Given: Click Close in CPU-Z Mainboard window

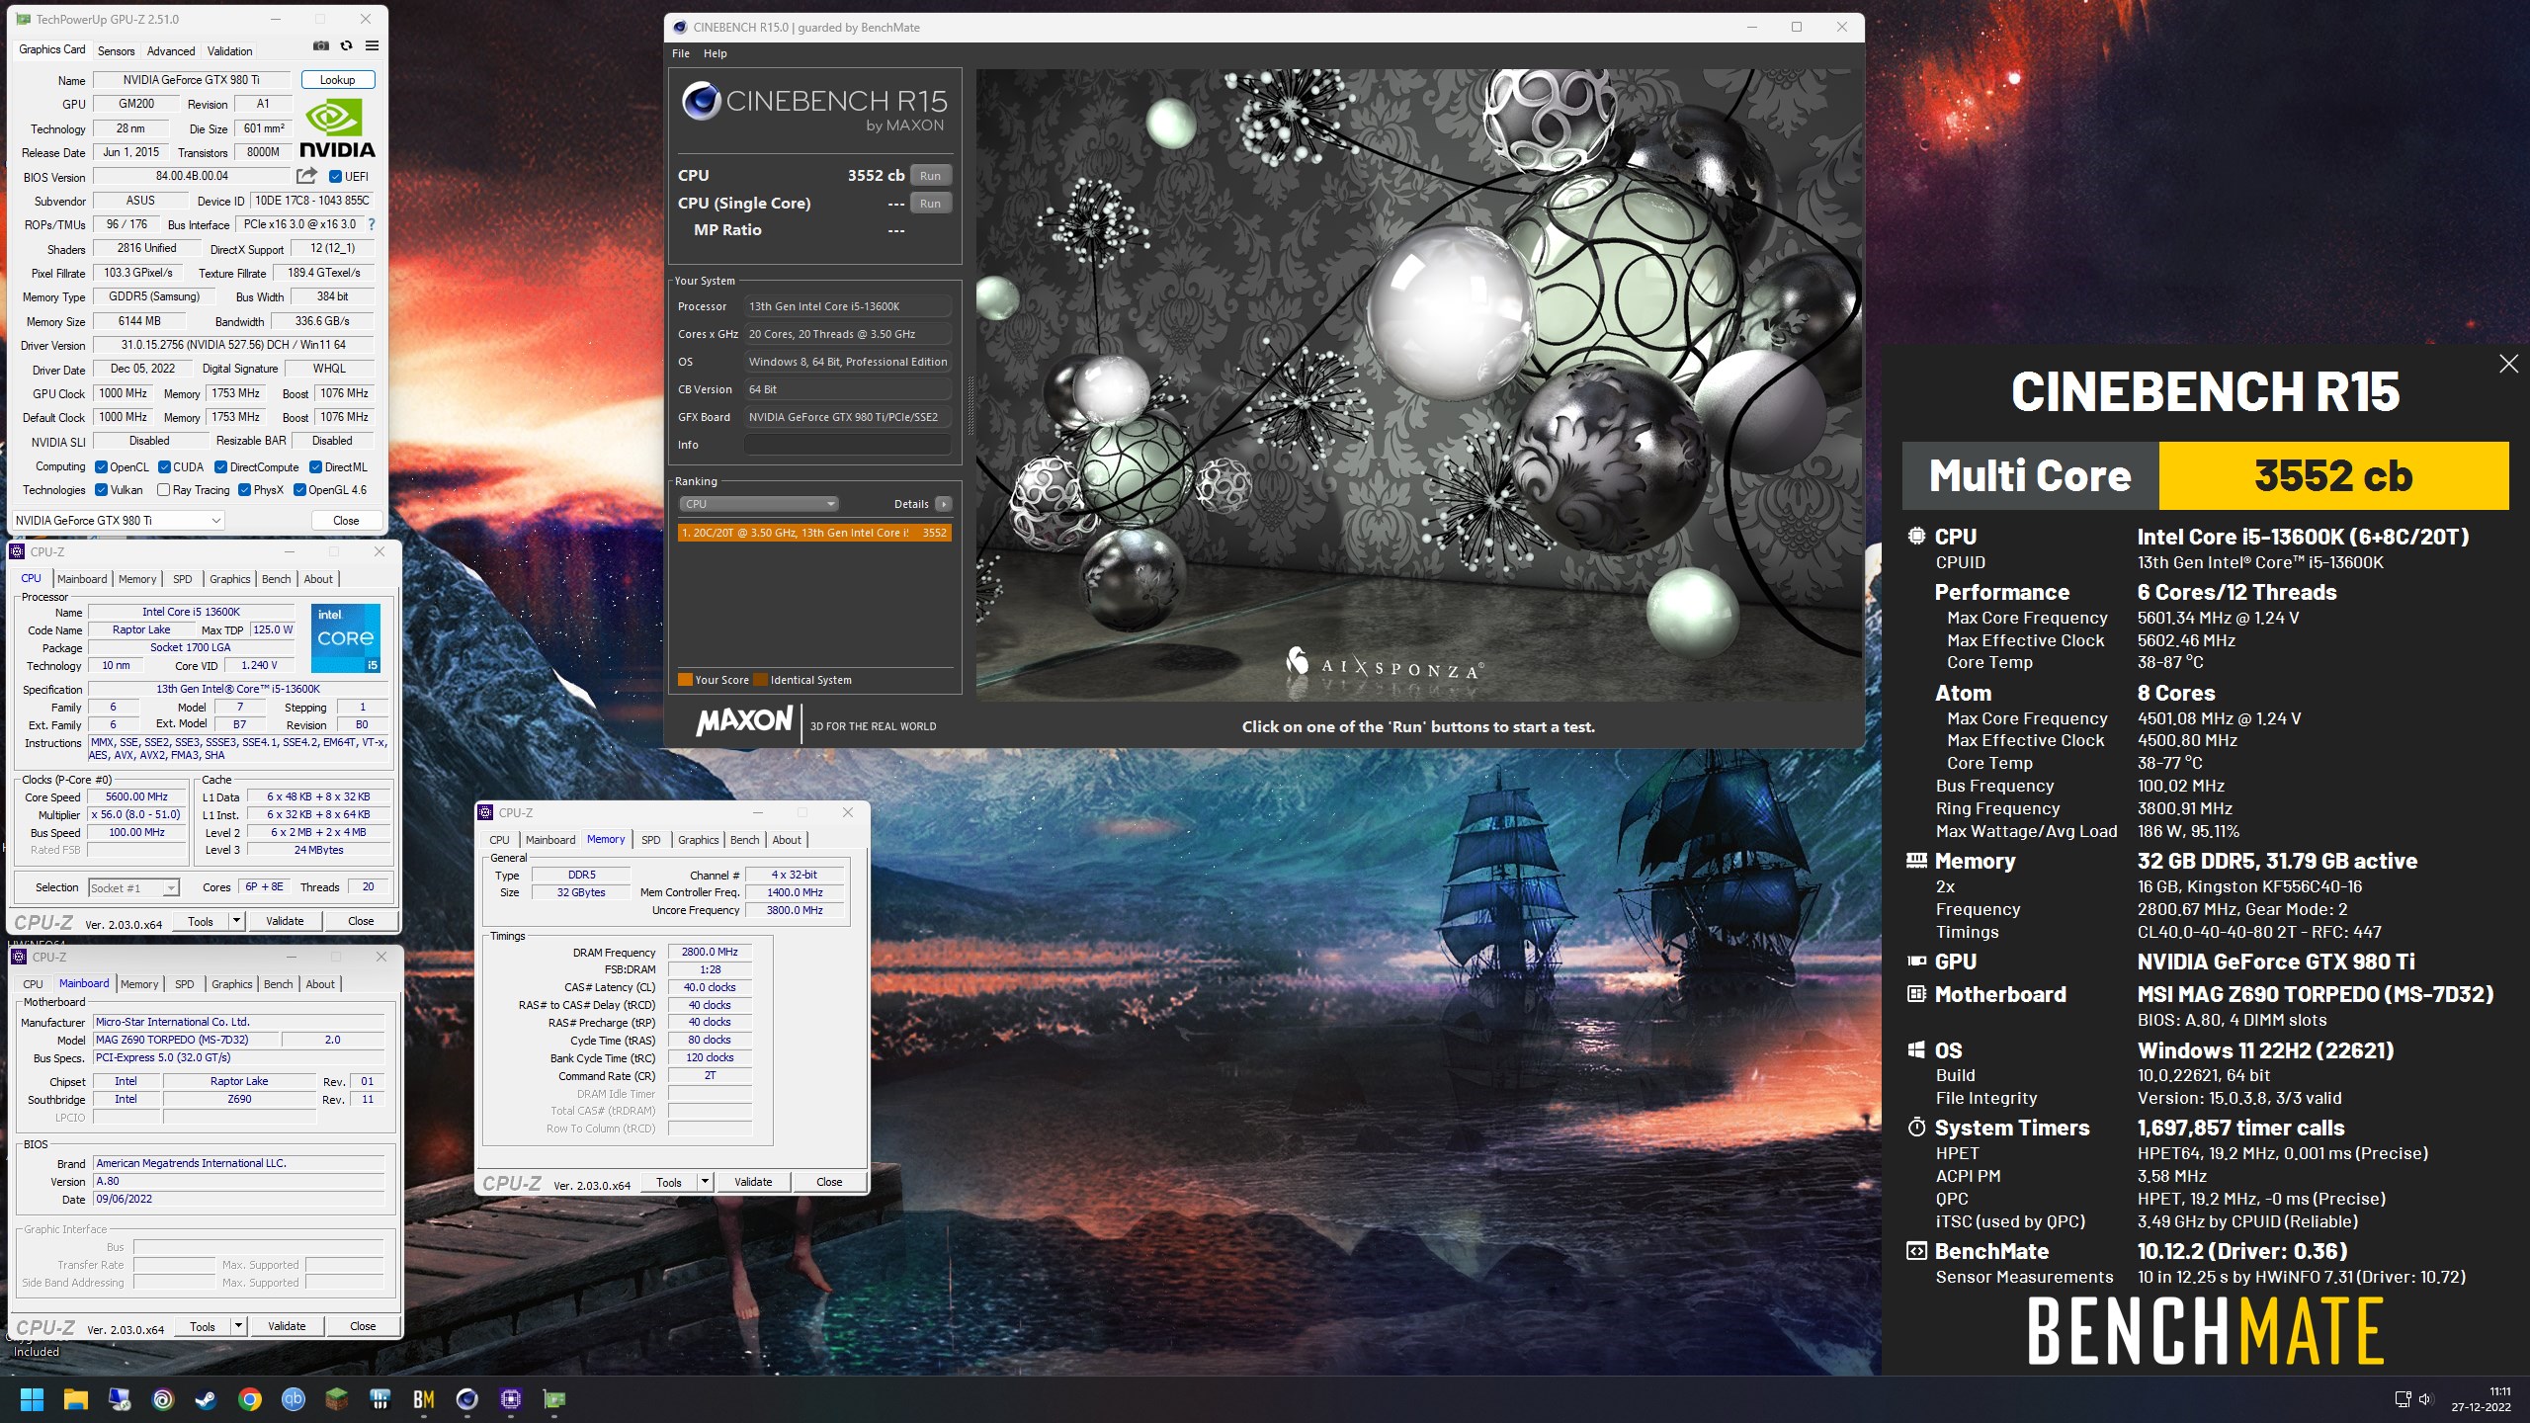Looking at the screenshot, I should pos(363,1326).
